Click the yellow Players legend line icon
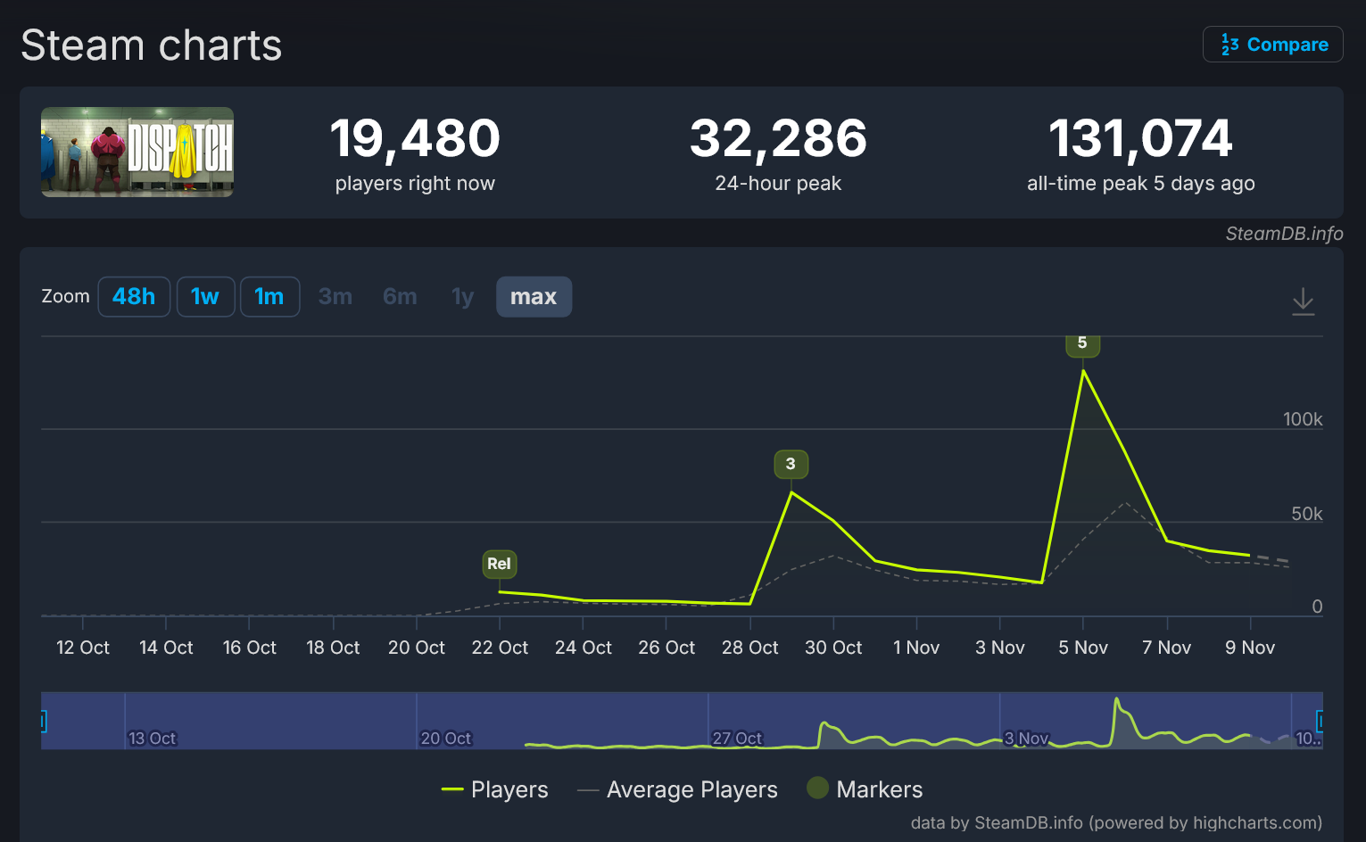Image resolution: width=1366 pixels, height=842 pixels. (x=452, y=789)
